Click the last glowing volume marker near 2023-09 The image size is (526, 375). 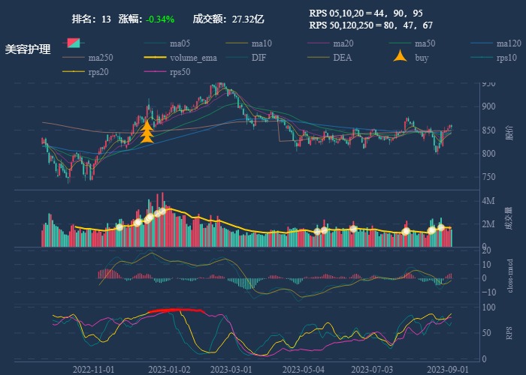pyautogui.click(x=441, y=226)
